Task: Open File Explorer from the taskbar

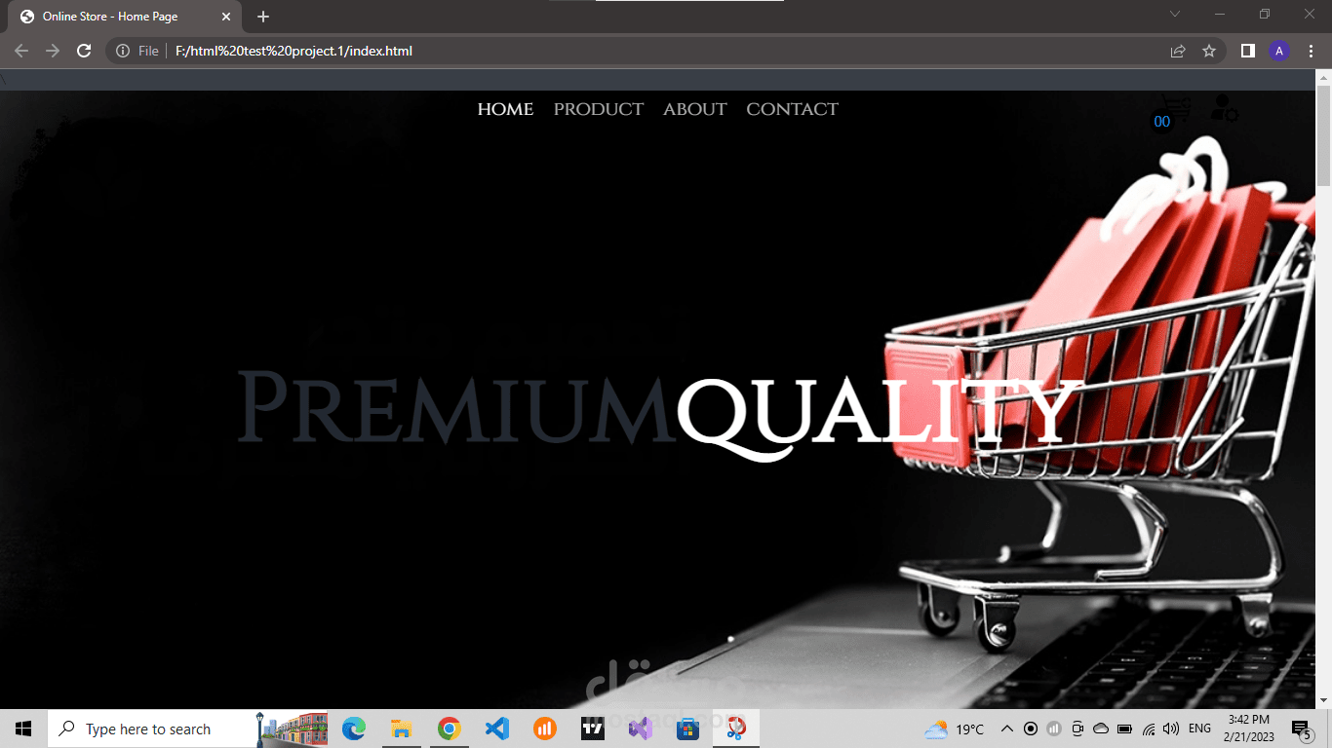Action: point(401,729)
